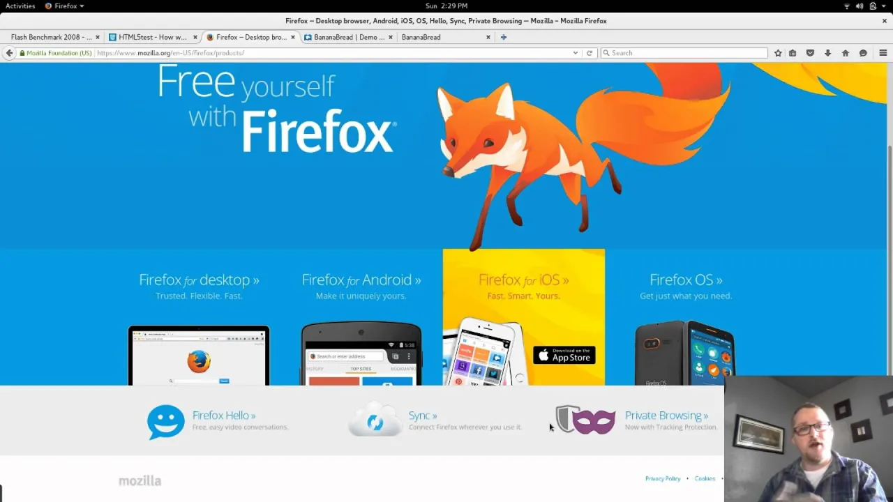Go back with the back arrow button
The height and width of the screenshot is (502, 893).
(9, 53)
